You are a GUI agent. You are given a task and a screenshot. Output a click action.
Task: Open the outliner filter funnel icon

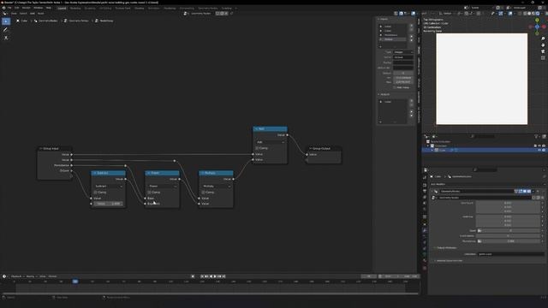tap(537, 137)
